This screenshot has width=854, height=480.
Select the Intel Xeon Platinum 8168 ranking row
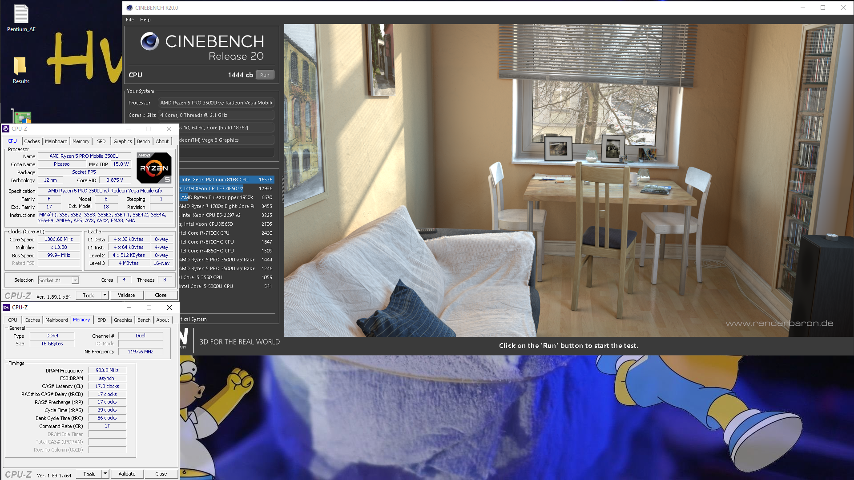tap(226, 180)
